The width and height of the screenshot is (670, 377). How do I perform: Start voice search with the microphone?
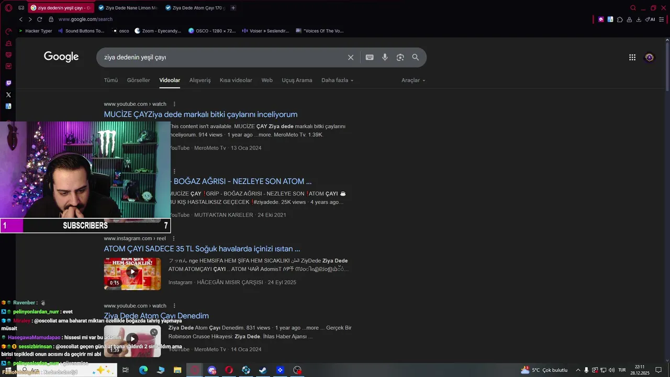point(385,58)
